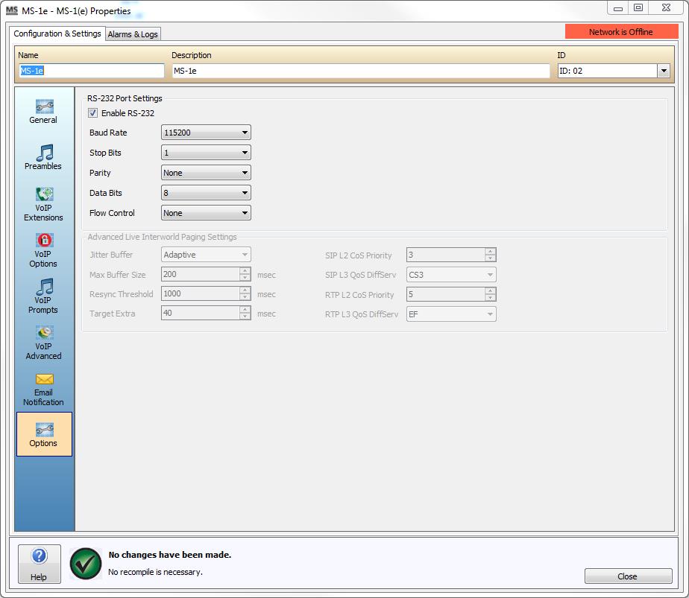Open the Baud Rate dropdown

[206, 133]
